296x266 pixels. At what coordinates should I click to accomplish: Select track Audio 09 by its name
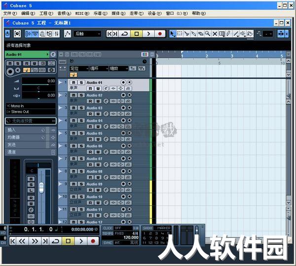(94, 184)
